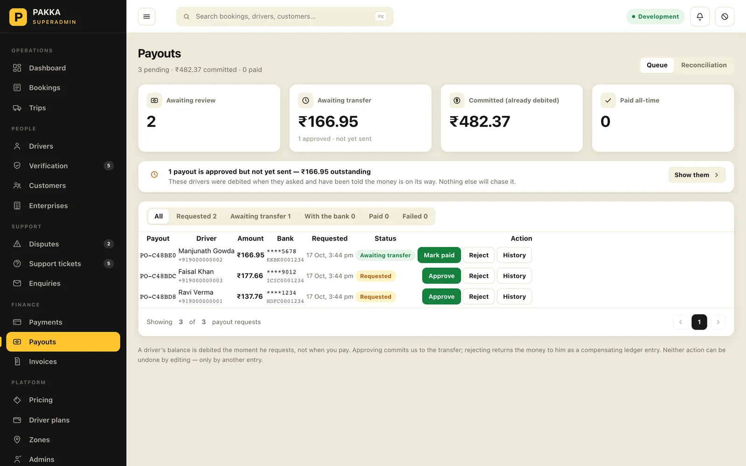Go to the previous page arrow

click(x=681, y=322)
